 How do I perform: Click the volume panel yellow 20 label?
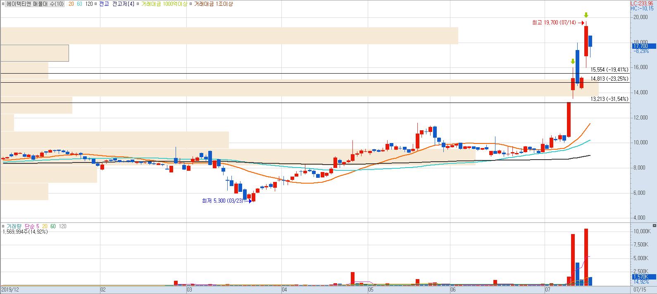[45, 226]
